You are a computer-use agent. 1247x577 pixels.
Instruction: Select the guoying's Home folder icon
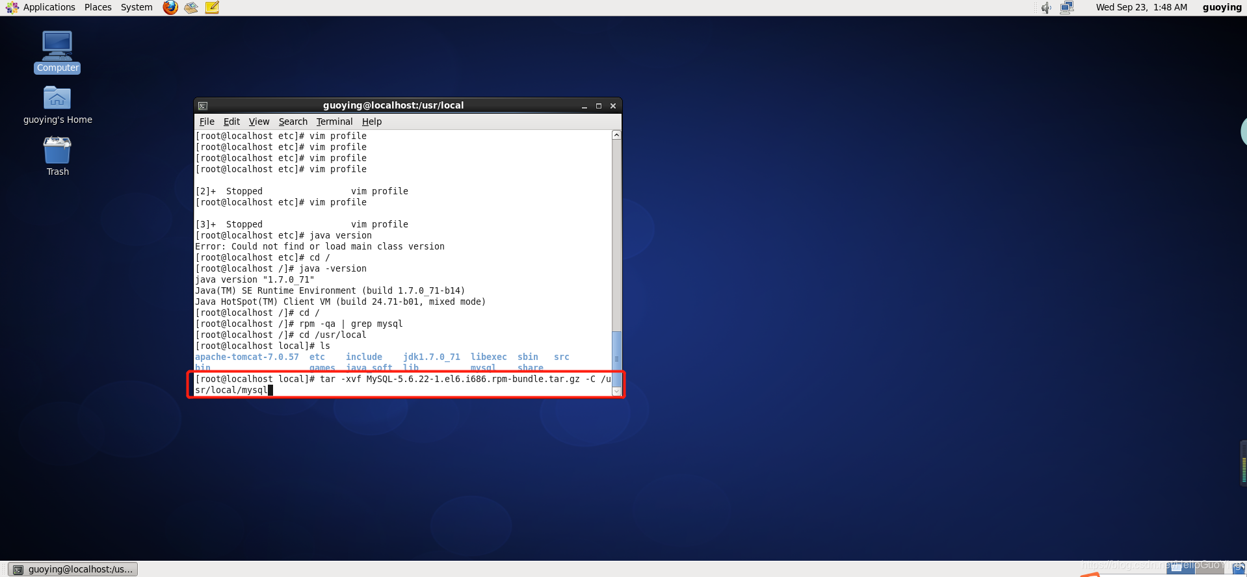(57, 105)
